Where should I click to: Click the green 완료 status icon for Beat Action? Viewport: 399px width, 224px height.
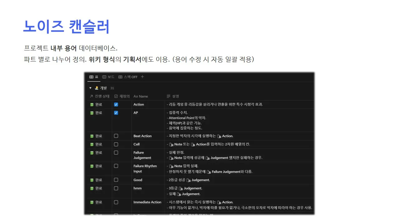coord(92,136)
